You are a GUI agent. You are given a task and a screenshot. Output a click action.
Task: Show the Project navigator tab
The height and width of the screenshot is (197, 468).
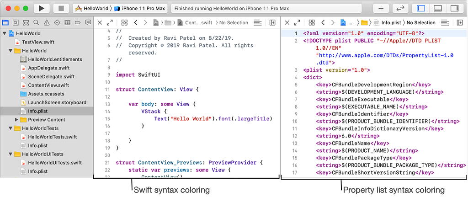click(x=5, y=22)
